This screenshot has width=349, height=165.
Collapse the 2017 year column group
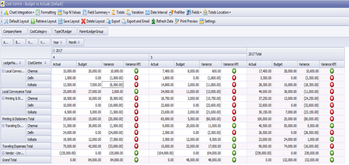point(53,51)
